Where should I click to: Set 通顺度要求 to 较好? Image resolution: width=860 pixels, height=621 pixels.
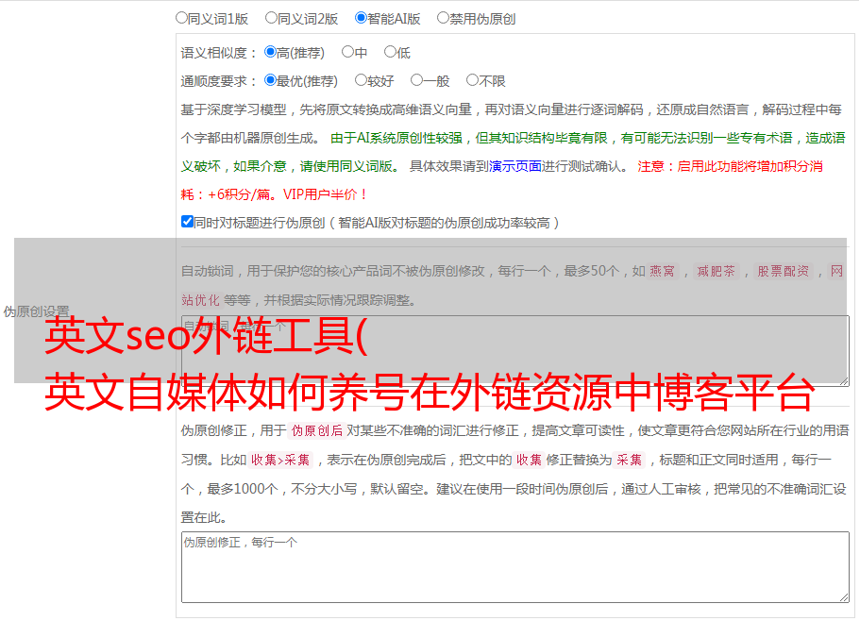point(361,80)
